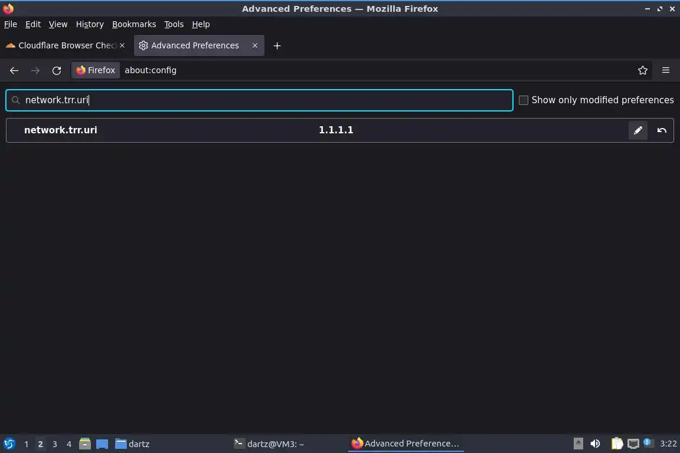Switch to workspace 1
This screenshot has width=680, height=453.
[x=27, y=444]
